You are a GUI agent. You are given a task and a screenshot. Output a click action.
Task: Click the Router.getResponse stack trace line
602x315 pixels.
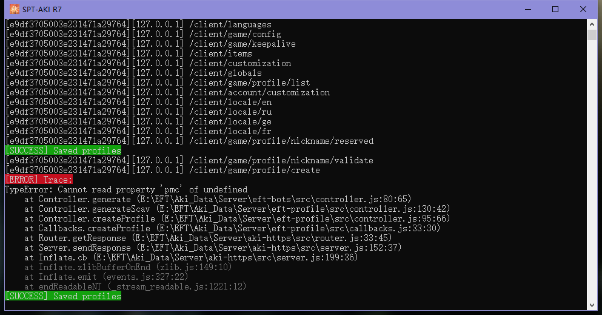[208, 238]
